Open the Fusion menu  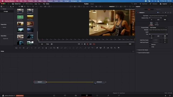click(x=56, y=1)
